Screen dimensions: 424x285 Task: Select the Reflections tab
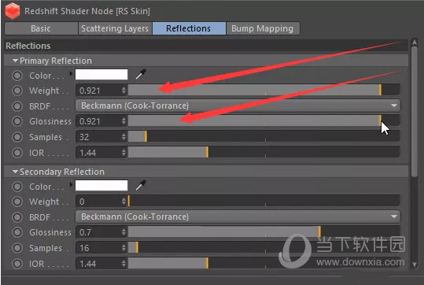tap(189, 28)
